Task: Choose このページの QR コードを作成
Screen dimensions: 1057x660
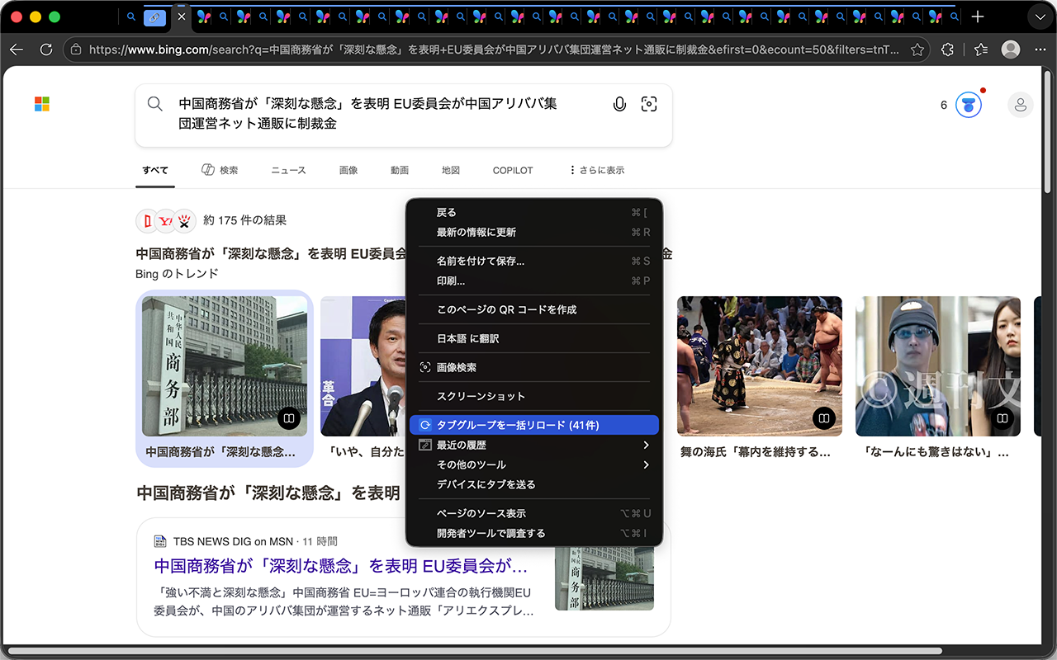Action: coord(534,309)
